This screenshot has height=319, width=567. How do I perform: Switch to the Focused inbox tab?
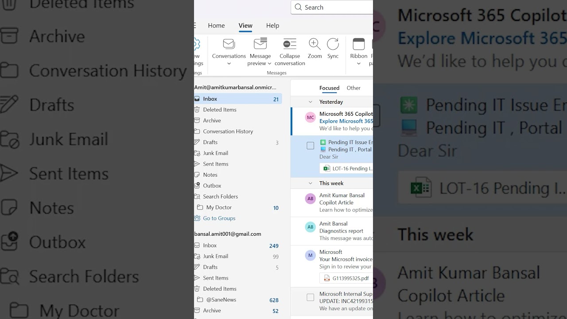(x=329, y=88)
